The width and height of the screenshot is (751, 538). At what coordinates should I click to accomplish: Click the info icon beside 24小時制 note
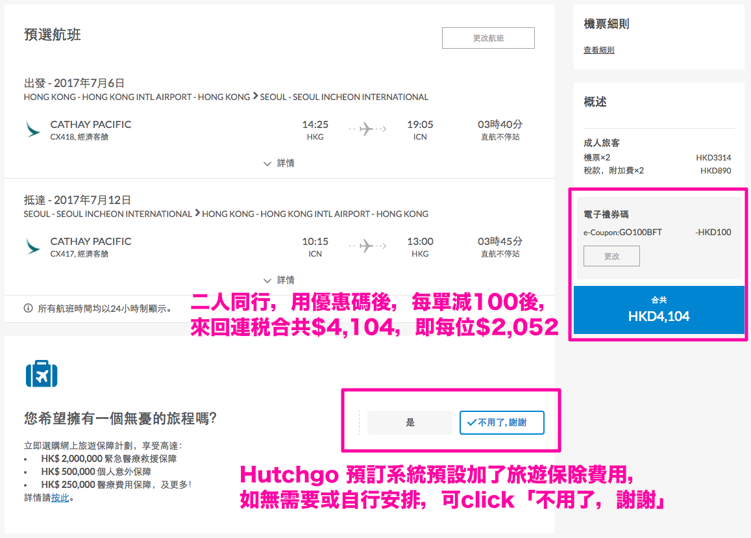pos(29,309)
